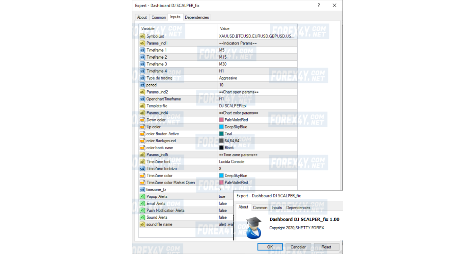475x254 pixels.
Task: Switch to the Dependencies tab
Action: coord(197,17)
